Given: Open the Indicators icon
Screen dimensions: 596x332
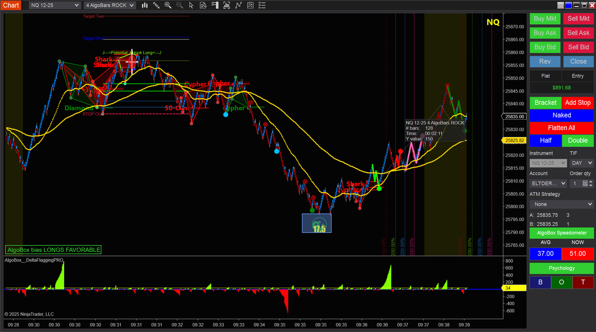Looking at the screenshot, I should coord(238,5).
